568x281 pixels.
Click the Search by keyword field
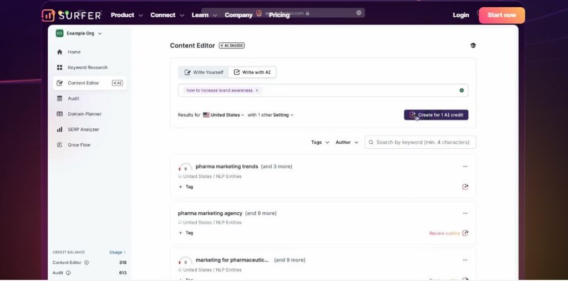pyautogui.click(x=420, y=143)
